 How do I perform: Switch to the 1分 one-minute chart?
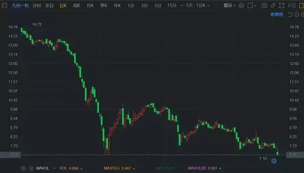coord(131,5)
